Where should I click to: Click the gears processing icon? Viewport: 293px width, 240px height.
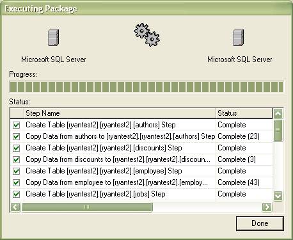(x=147, y=35)
